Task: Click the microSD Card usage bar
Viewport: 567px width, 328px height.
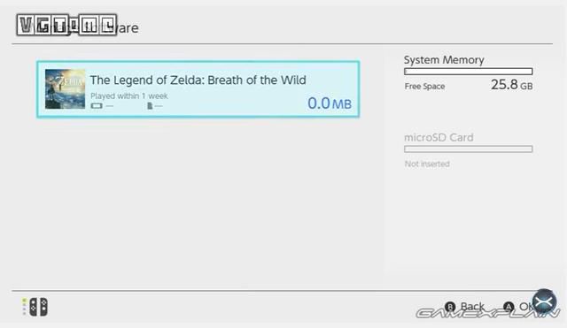Action: tap(469, 149)
